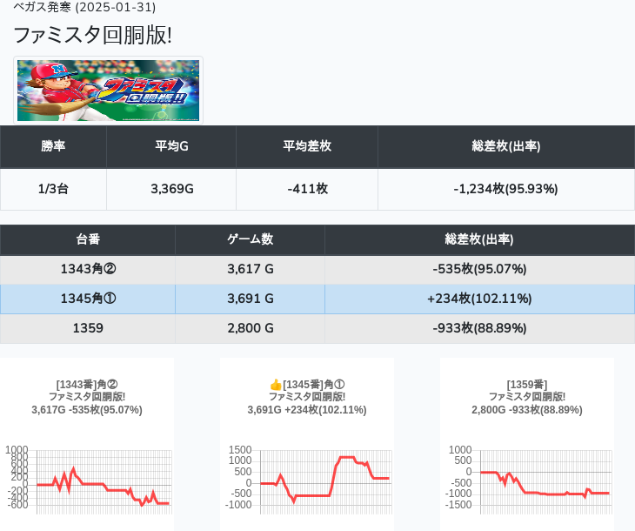Select the highlighted 1345角① machine row
635x531 pixels.
[88, 299]
